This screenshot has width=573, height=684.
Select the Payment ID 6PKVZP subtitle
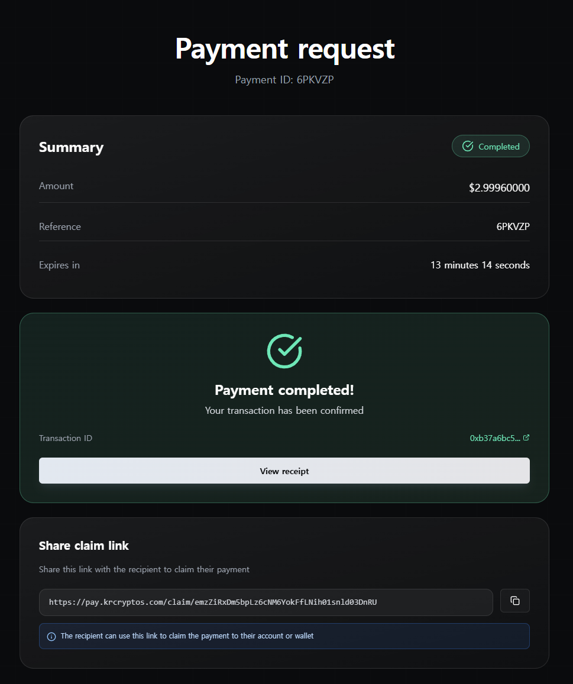click(x=284, y=80)
